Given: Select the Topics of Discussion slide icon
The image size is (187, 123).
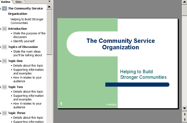Looking at the screenshot, I should [x=5, y=47].
